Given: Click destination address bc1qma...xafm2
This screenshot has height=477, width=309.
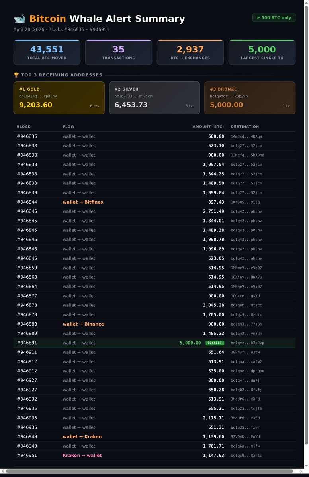Looking at the screenshot, I should pyautogui.click(x=246, y=362).
